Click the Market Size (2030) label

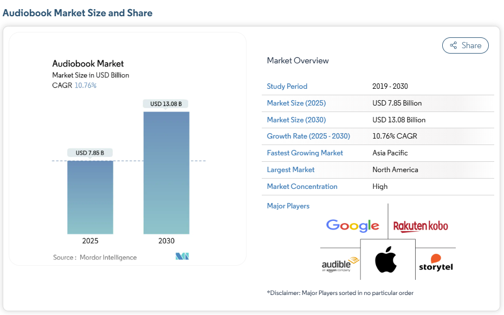[296, 120]
